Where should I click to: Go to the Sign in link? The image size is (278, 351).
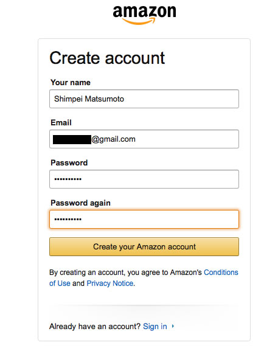pos(155,327)
